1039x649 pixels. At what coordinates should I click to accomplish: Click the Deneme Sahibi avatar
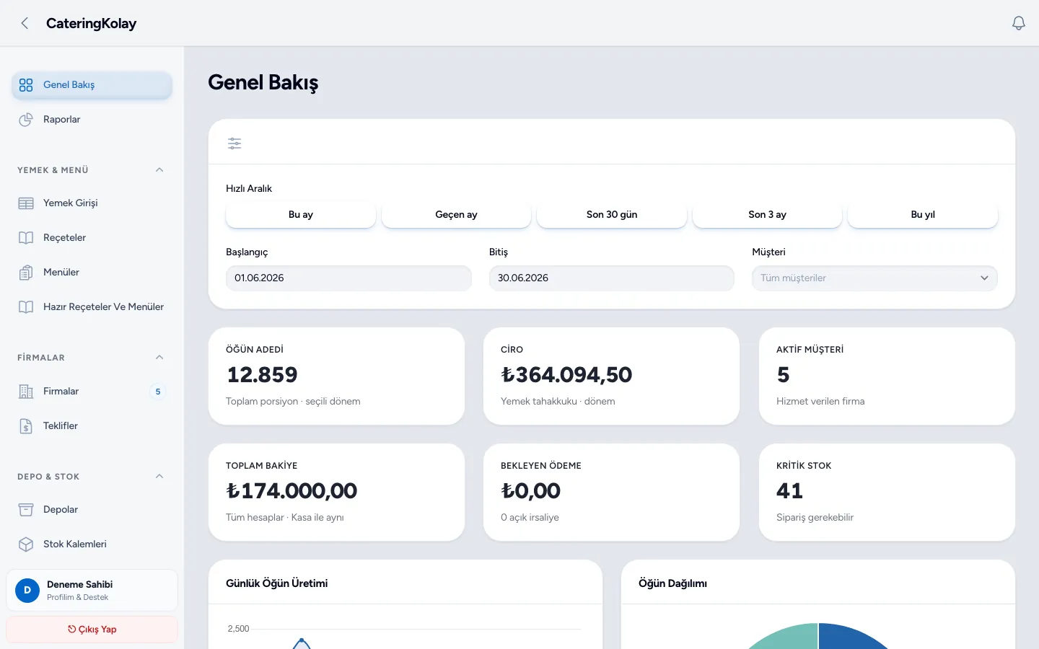pos(27,591)
